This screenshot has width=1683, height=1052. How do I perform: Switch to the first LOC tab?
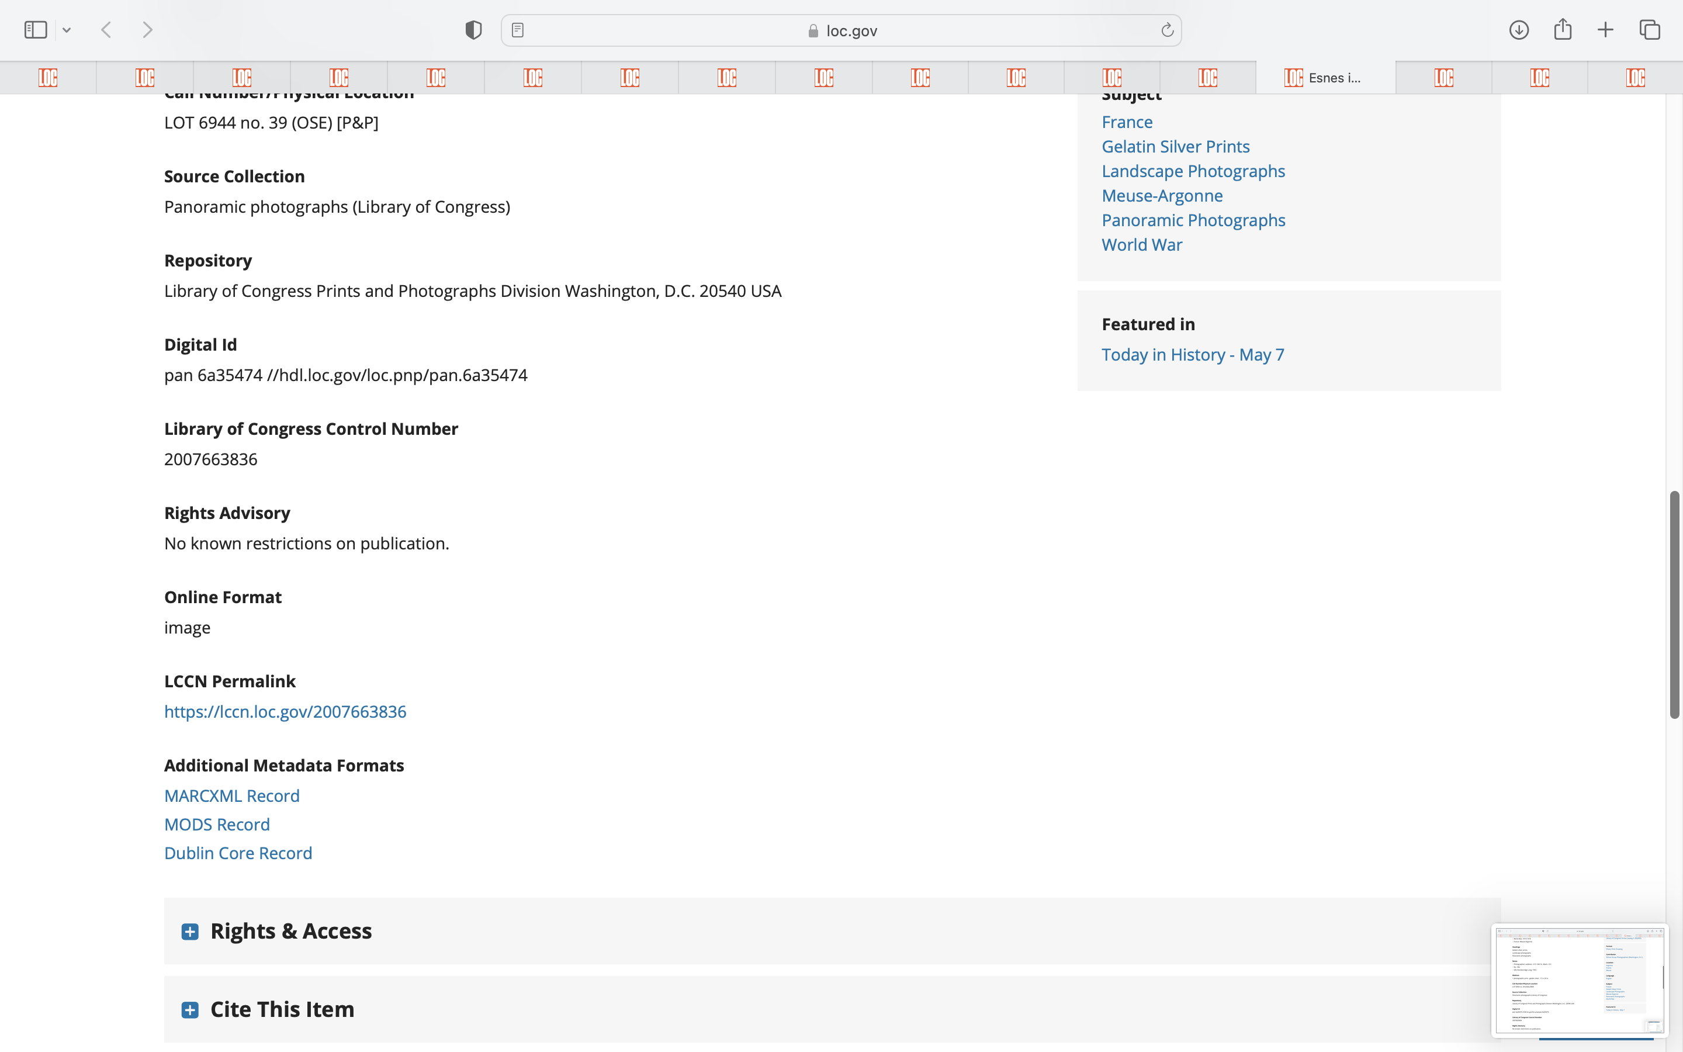click(48, 77)
